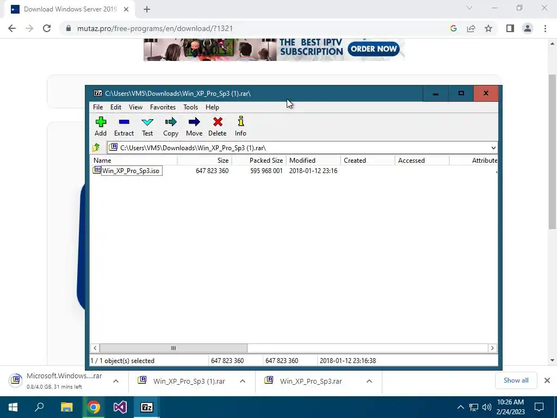Go back in Chrome
This screenshot has width=557, height=418.
pos(12,28)
